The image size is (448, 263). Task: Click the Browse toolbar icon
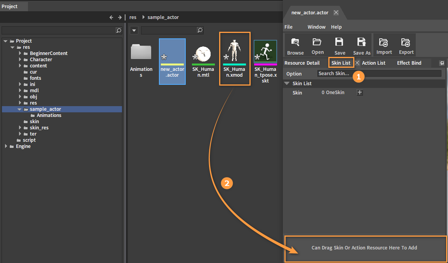tap(295, 42)
